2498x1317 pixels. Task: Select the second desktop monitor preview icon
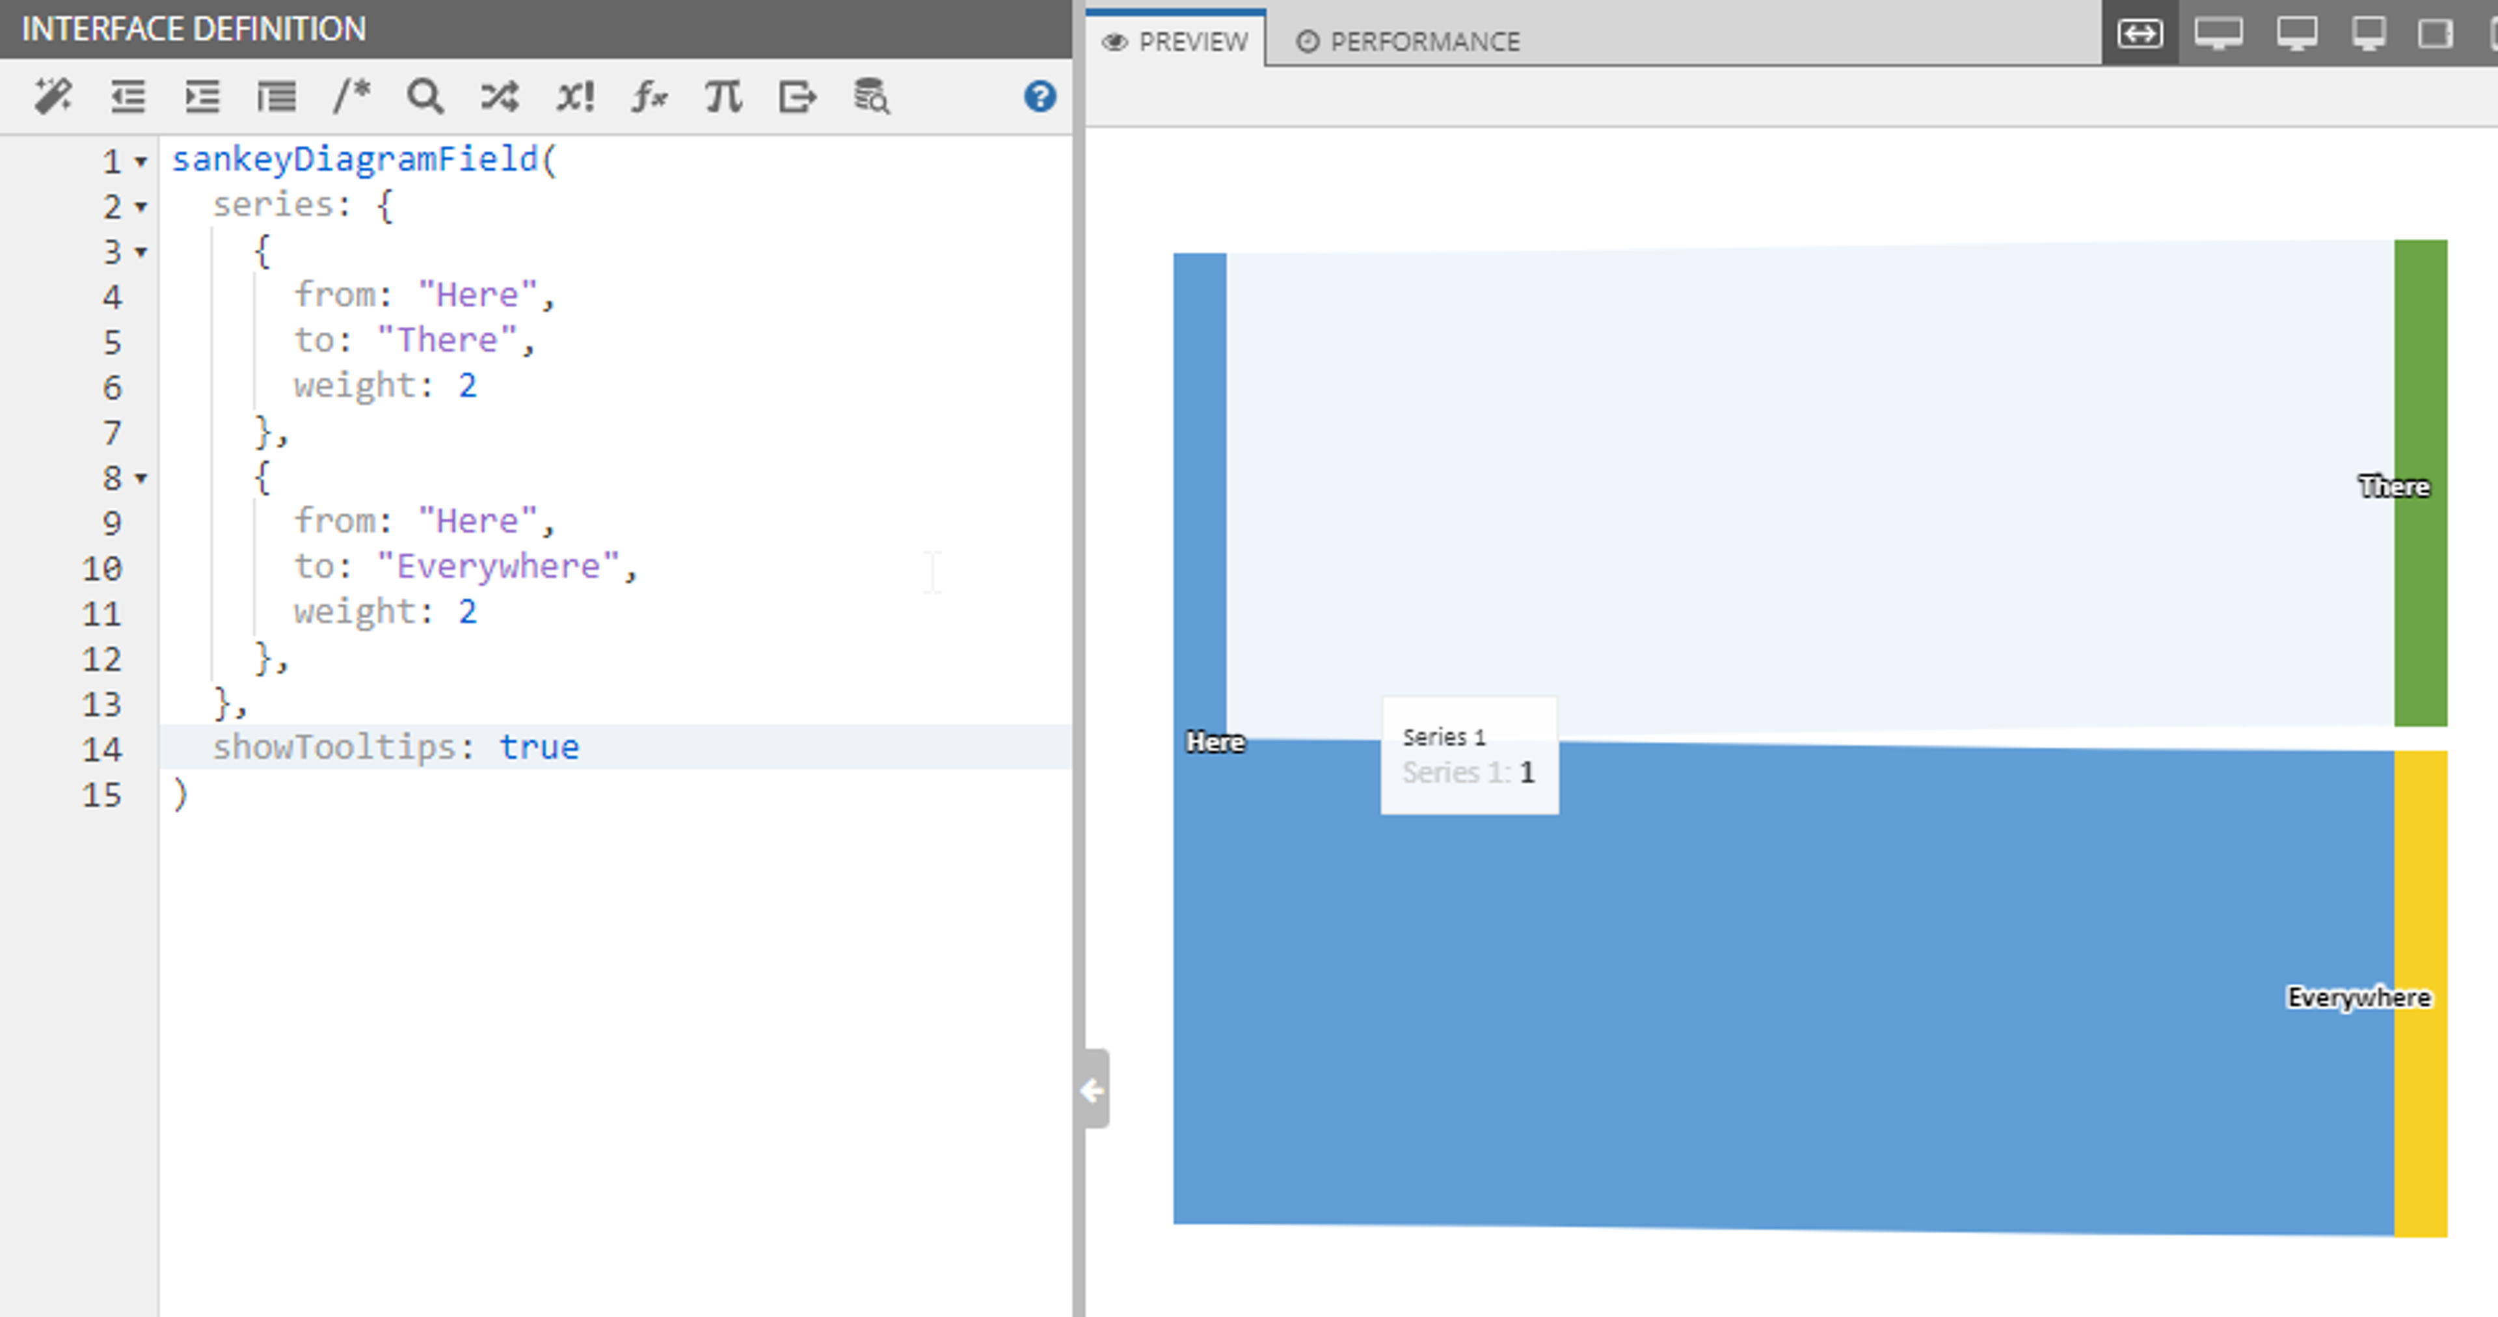(2297, 34)
